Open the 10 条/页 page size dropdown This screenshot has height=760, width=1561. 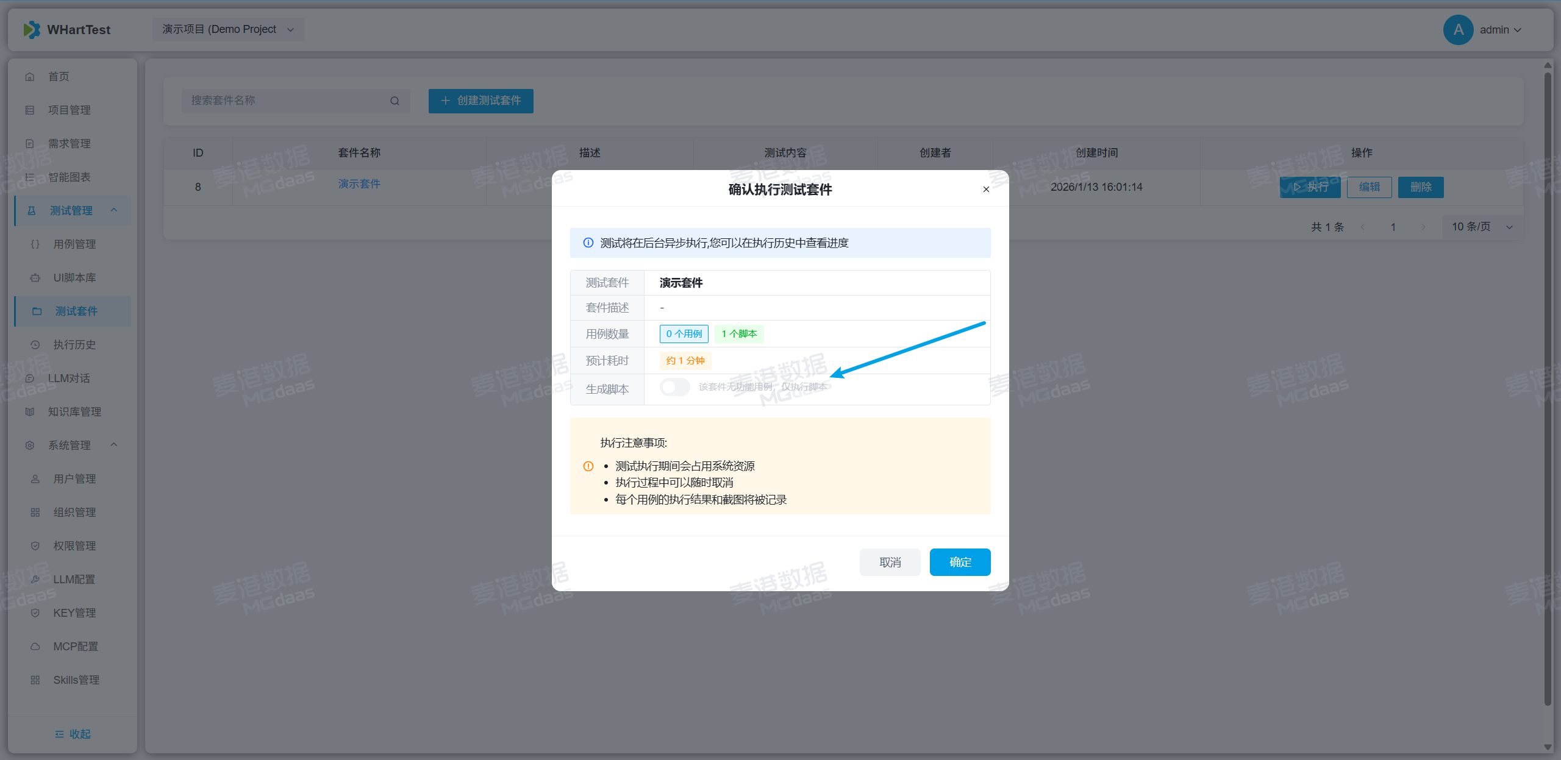pyautogui.click(x=1482, y=227)
